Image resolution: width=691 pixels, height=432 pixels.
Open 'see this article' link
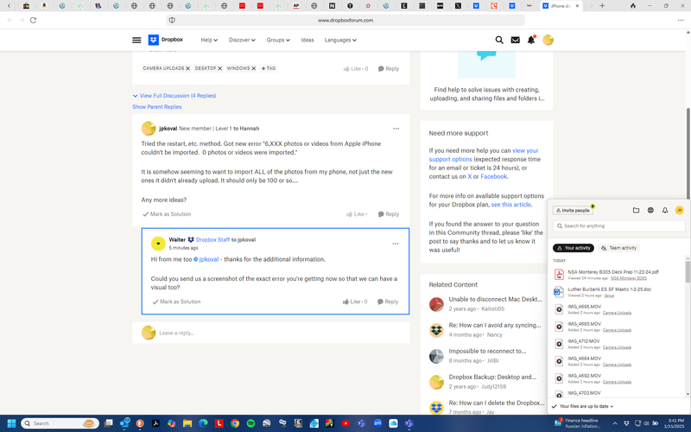click(510, 205)
